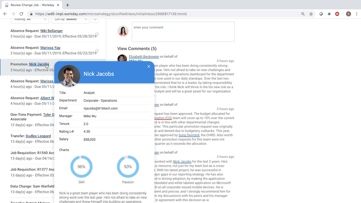
Task: Open the Chrome three-dot menu
Action: 356,14
